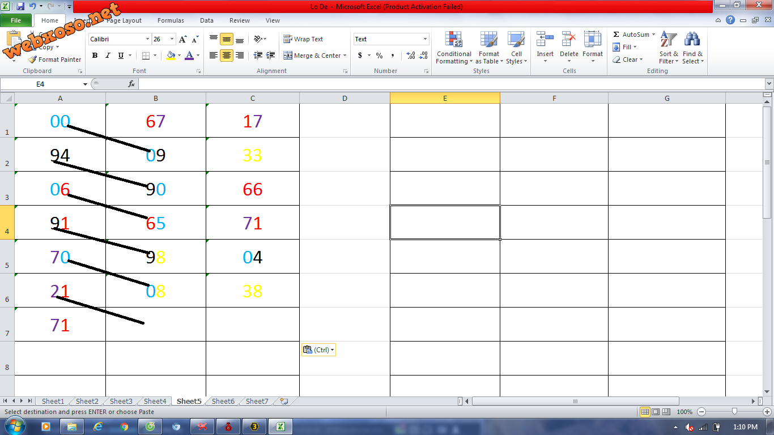Open Cell Styles gallery

[x=516, y=48]
